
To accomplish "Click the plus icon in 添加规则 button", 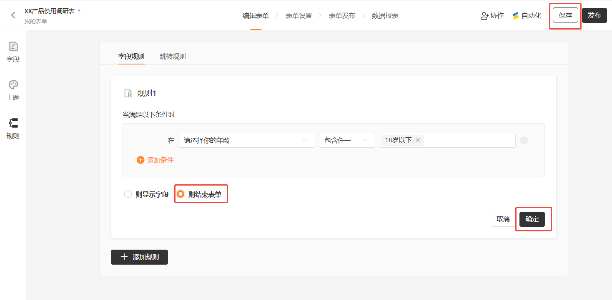I will [124, 257].
